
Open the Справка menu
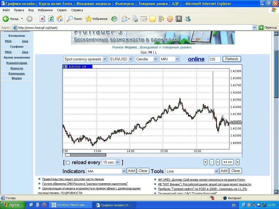pos(77,10)
